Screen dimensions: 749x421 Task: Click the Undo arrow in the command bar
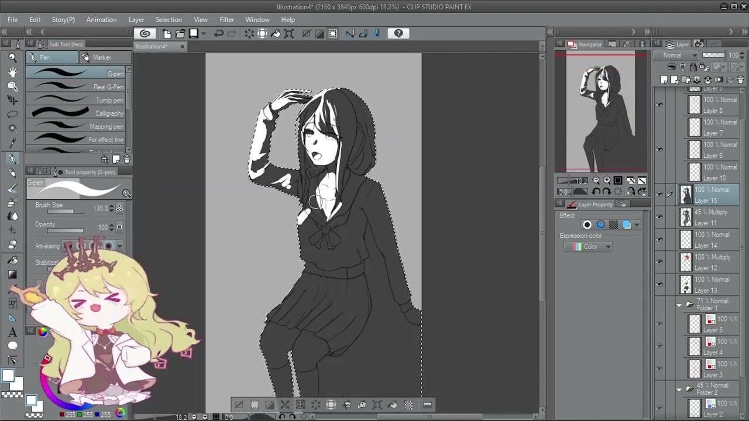pyautogui.click(x=219, y=34)
